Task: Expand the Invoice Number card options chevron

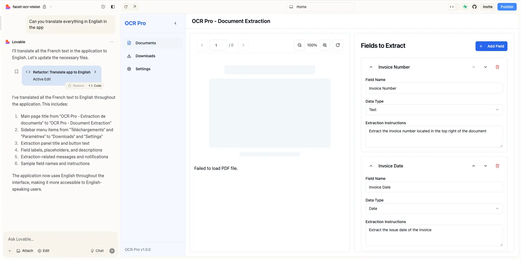Action: point(485,67)
